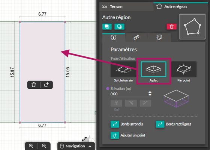
Task: Switch to the Terrain tab
Action: point(126,7)
